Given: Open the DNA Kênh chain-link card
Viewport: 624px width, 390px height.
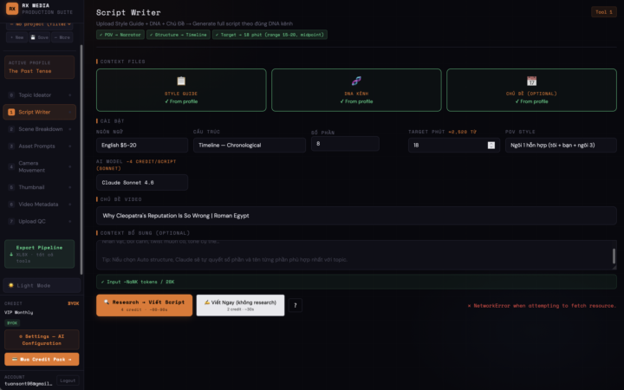Looking at the screenshot, I should coord(356,90).
